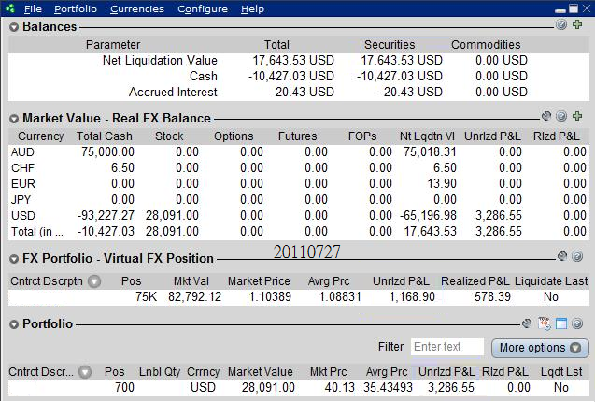Click the FX Portfolio section help icon
Image resolution: width=595 pixels, height=402 pixels.
pyautogui.click(x=577, y=256)
